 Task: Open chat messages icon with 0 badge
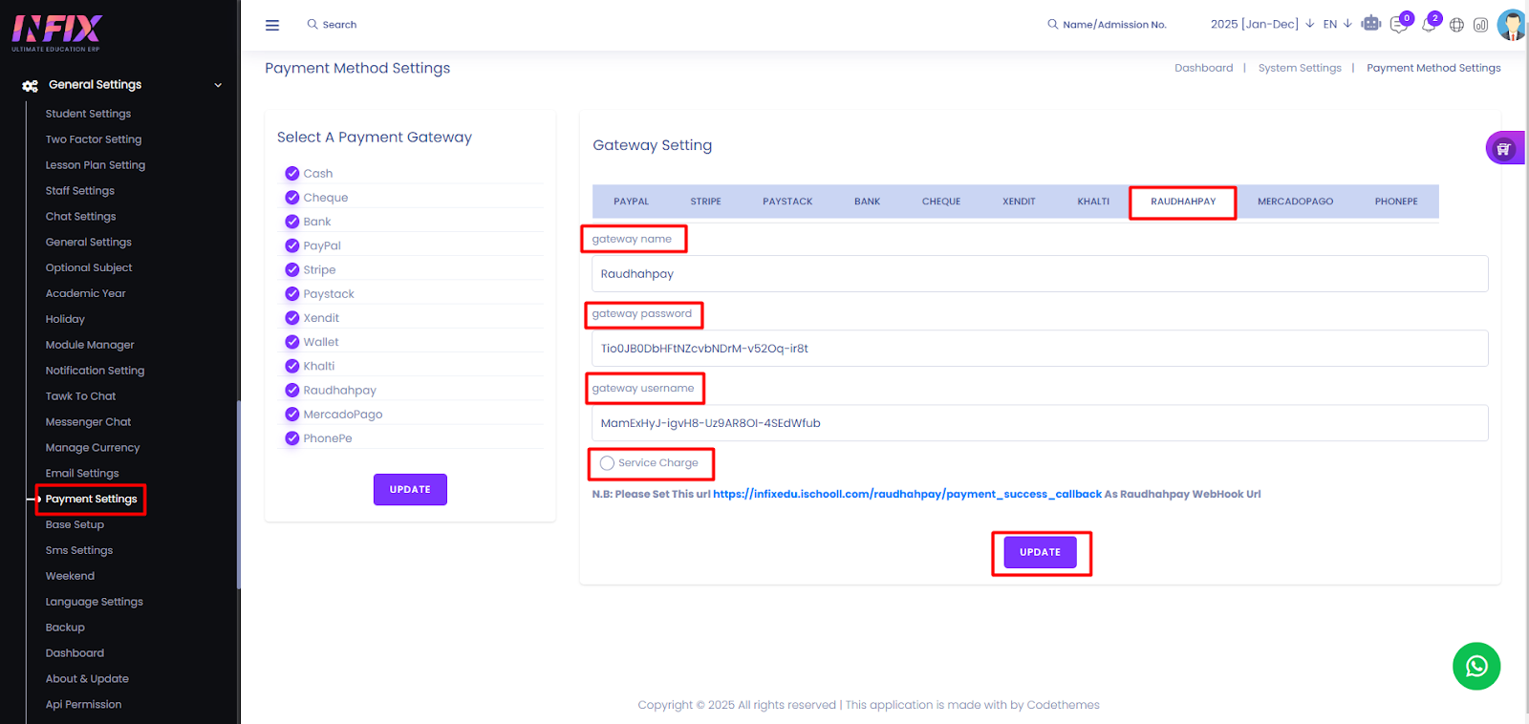pos(1400,23)
